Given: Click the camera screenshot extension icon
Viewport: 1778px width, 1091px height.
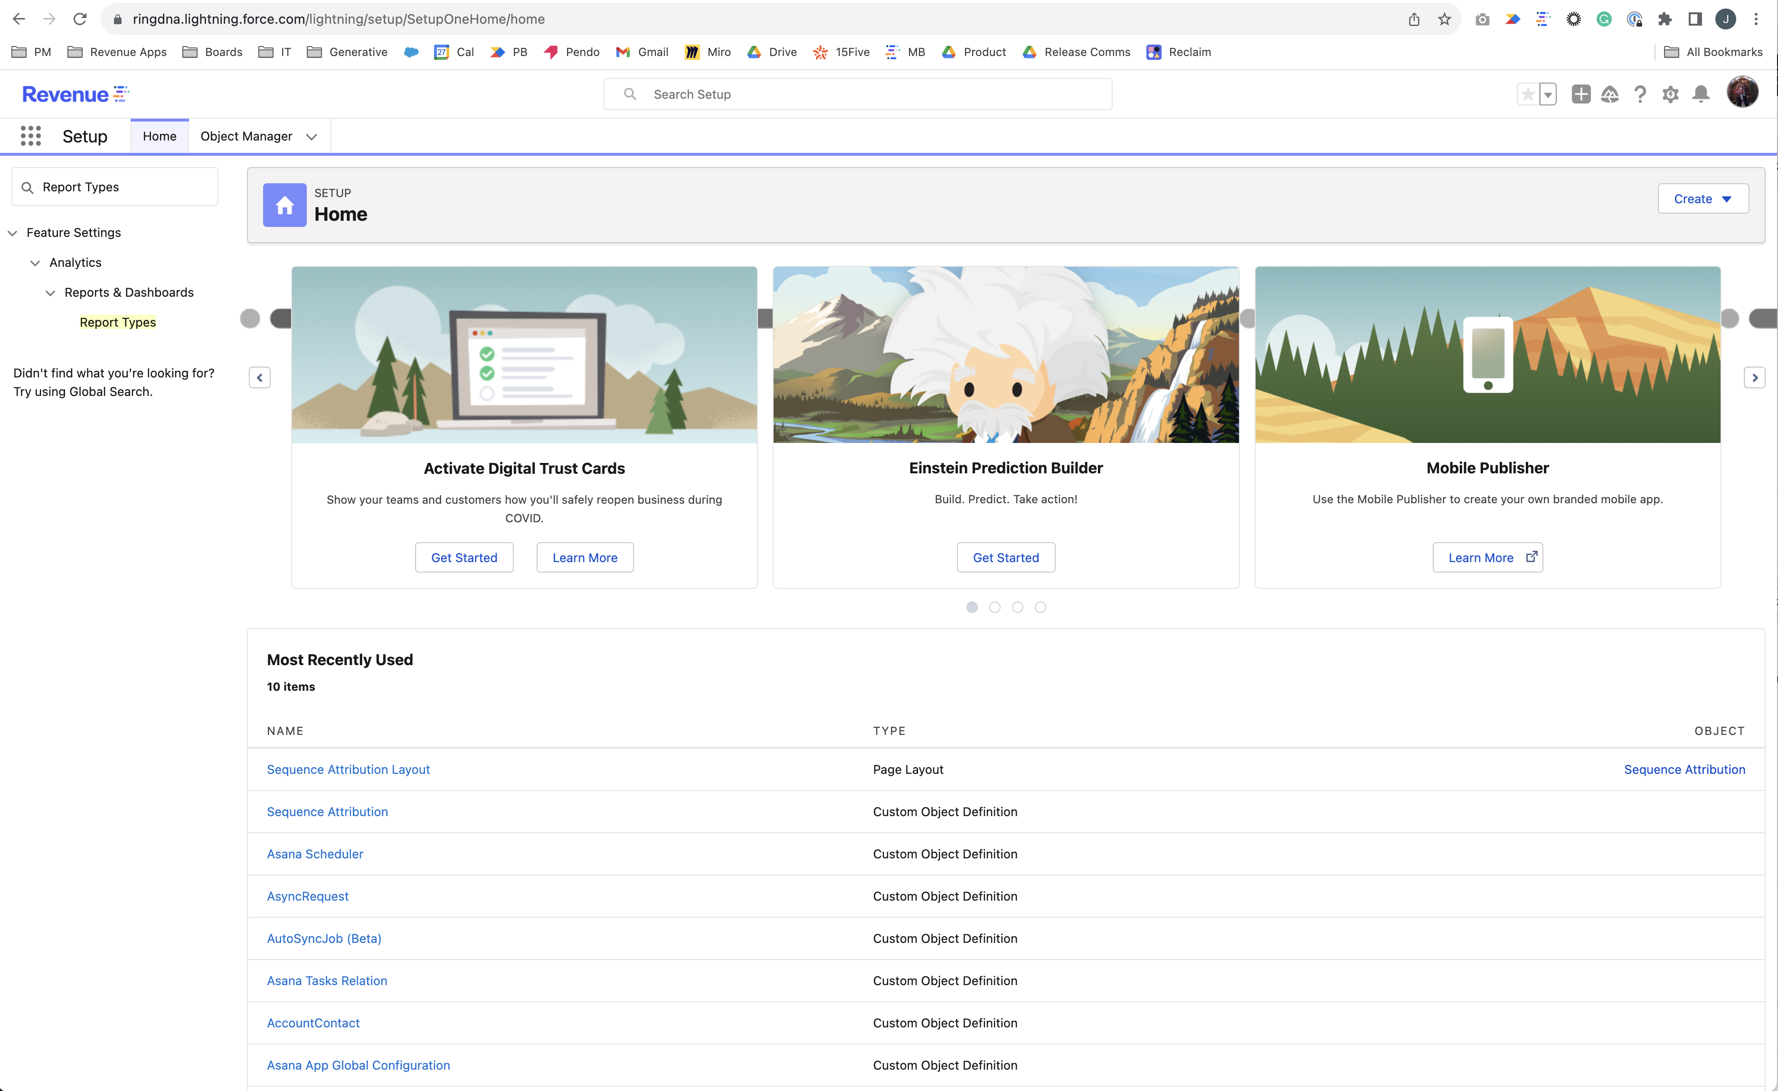Looking at the screenshot, I should pyautogui.click(x=1482, y=19).
